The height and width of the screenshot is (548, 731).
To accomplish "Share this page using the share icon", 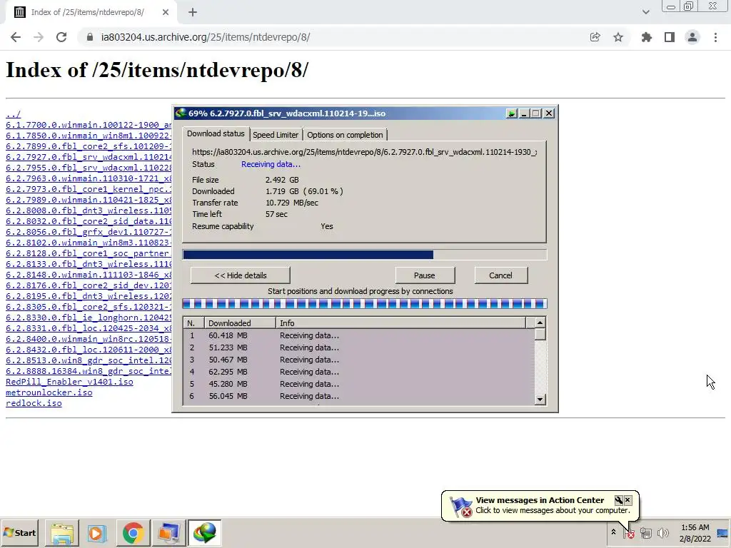I will click(x=595, y=37).
